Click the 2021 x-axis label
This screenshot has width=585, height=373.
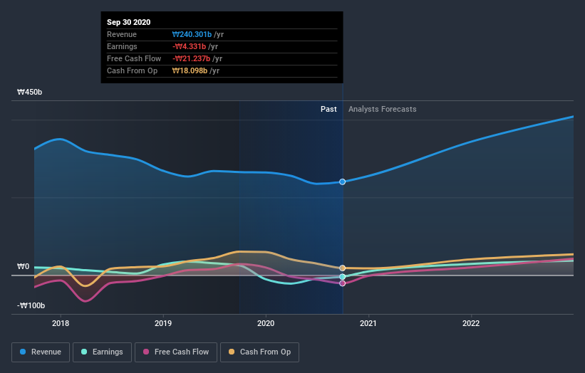point(368,323)
